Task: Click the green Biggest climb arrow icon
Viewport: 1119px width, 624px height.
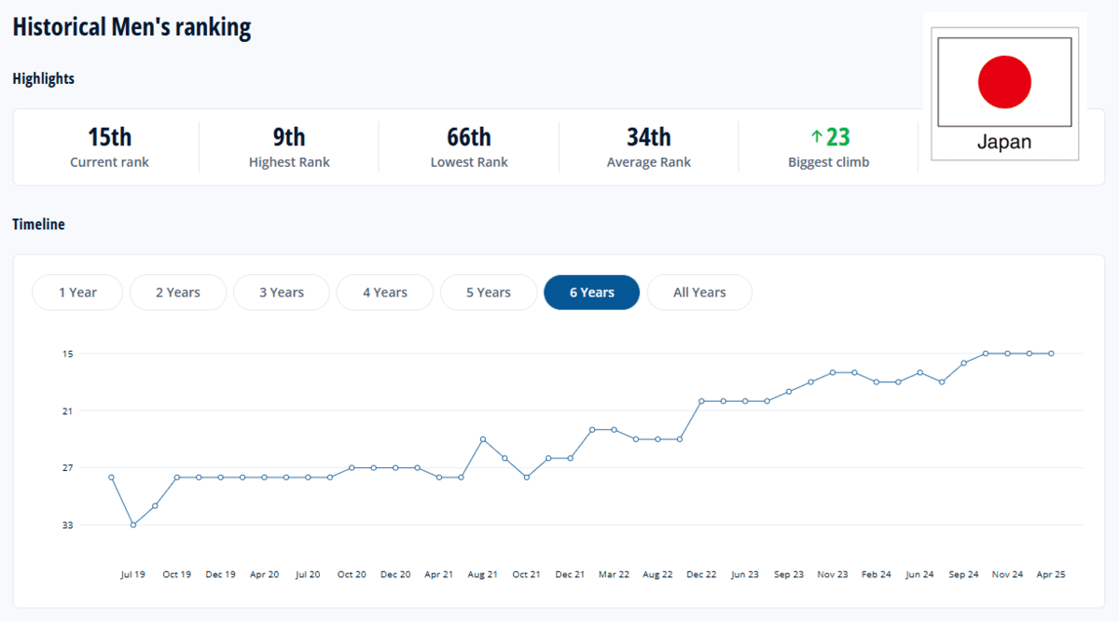Action: [x=817, y=137]
